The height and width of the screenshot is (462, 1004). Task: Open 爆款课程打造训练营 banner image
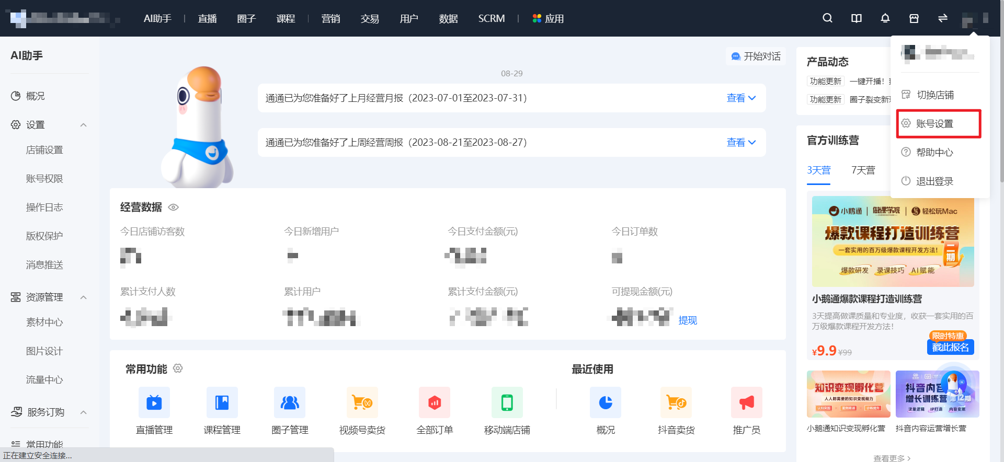(x=893, y=241)
